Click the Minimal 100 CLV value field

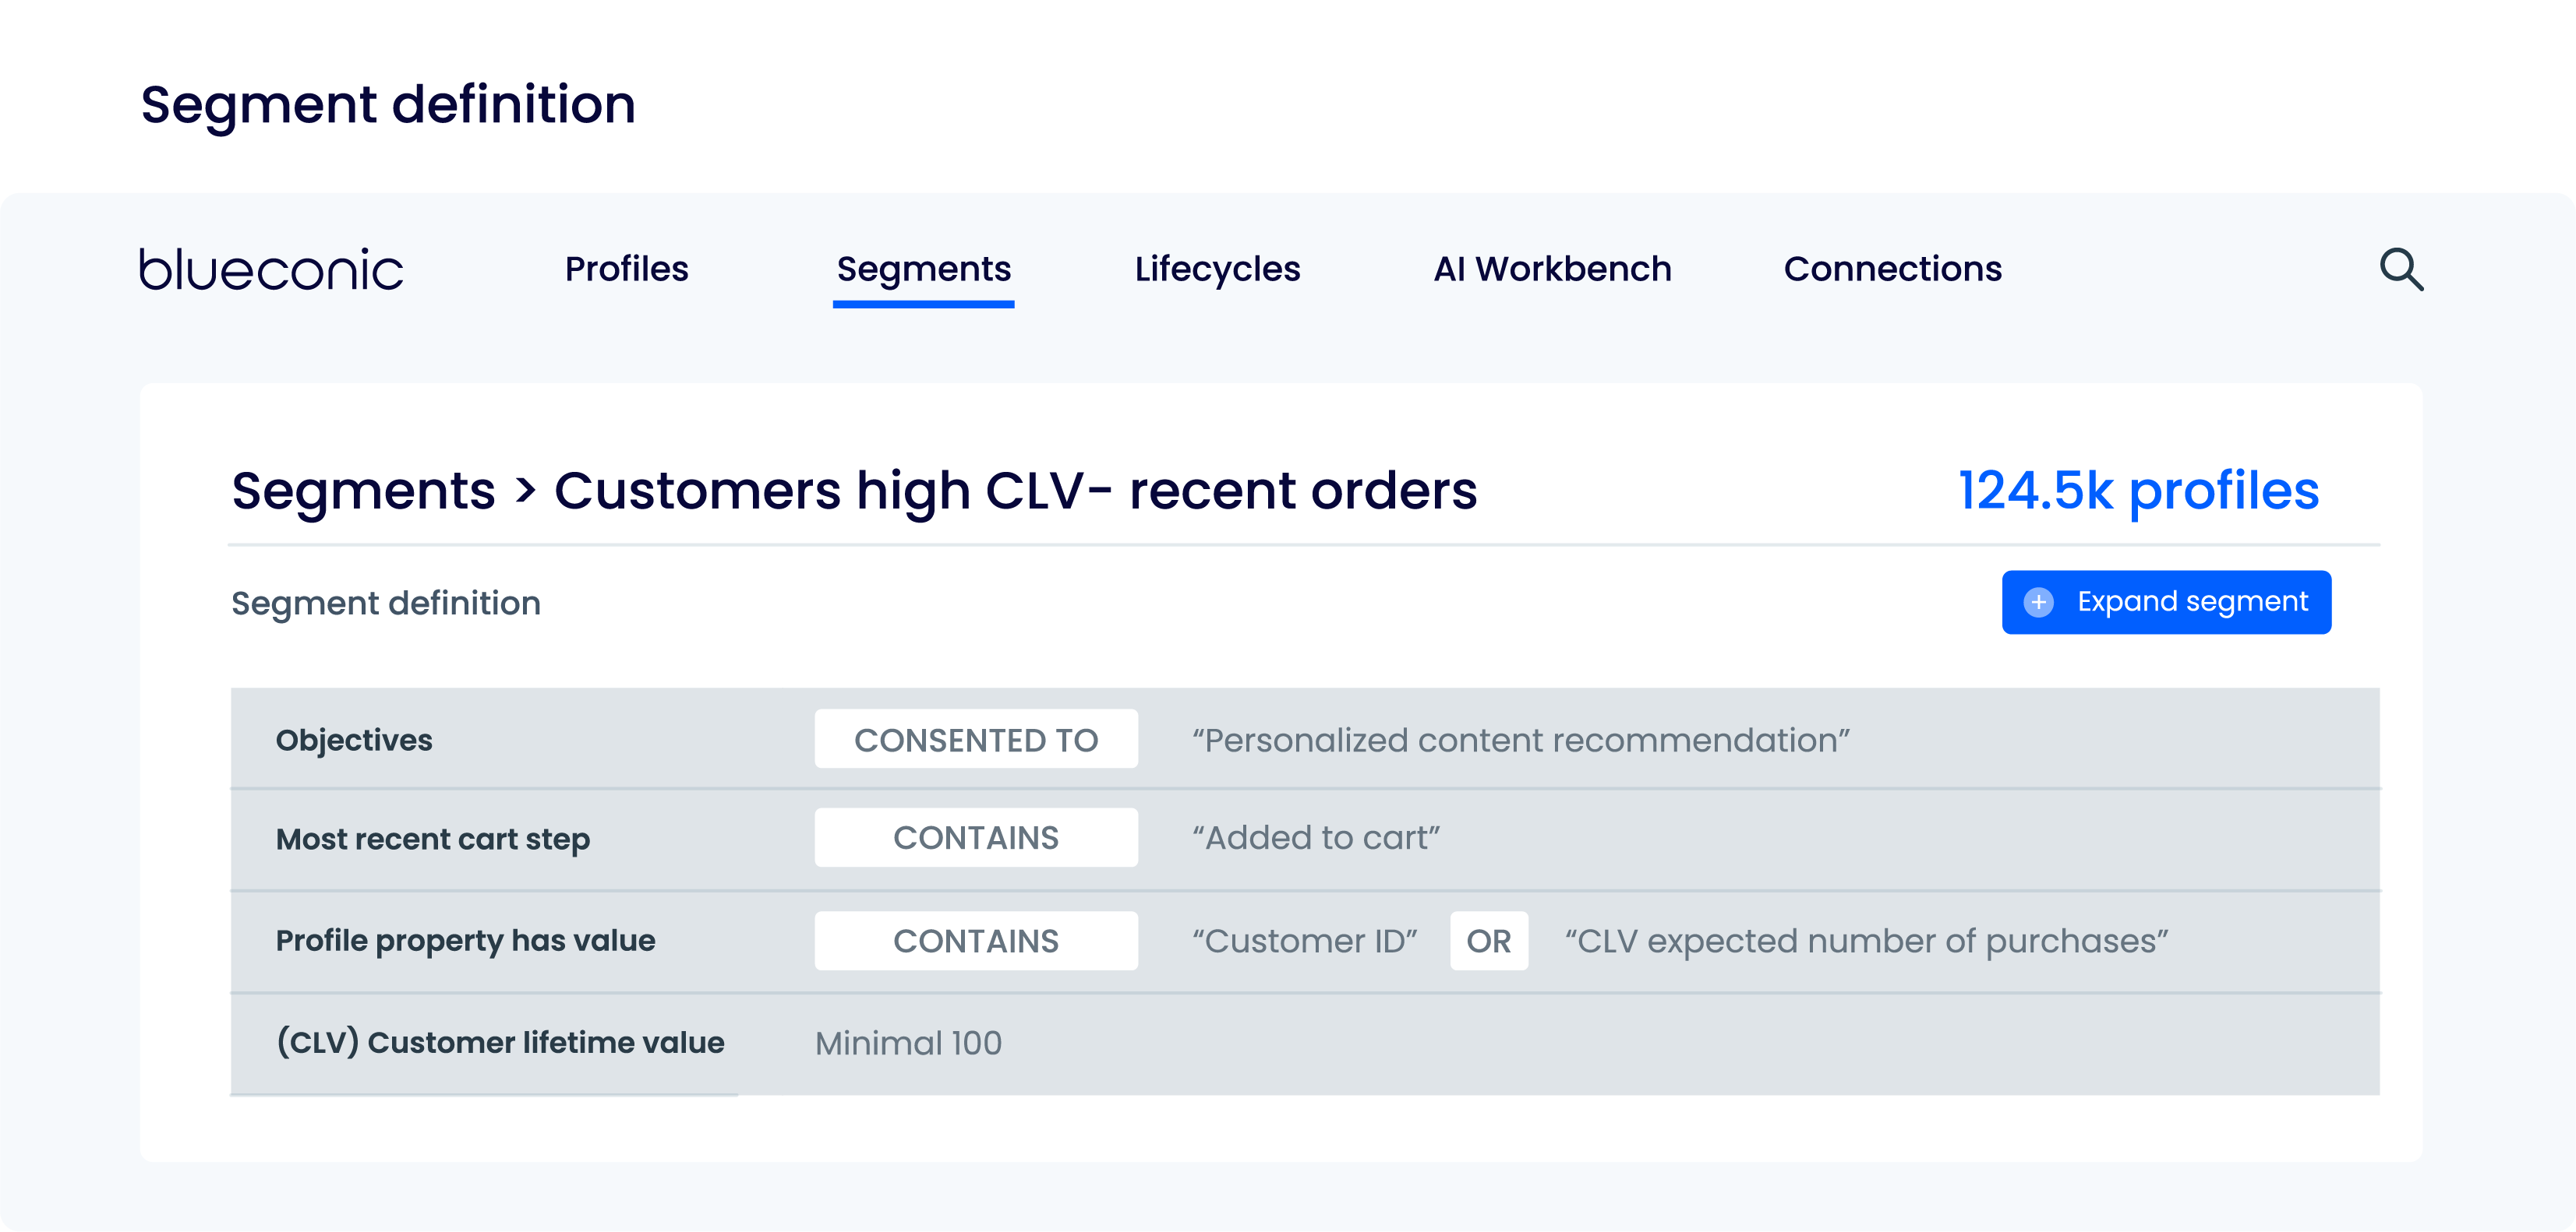[908, 1042]
